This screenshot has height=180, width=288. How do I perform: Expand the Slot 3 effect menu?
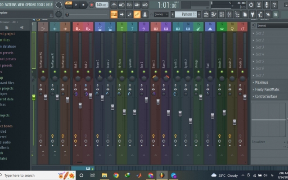click(253, 47)
